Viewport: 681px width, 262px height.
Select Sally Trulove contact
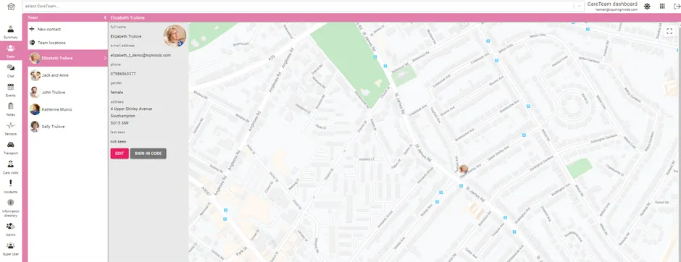pos(68,127)
